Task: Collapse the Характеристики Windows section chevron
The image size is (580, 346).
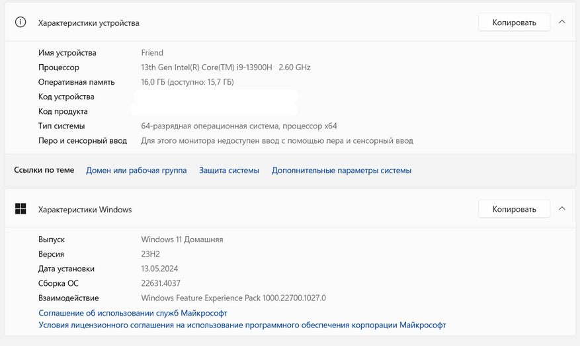Action: pos(561,209)
